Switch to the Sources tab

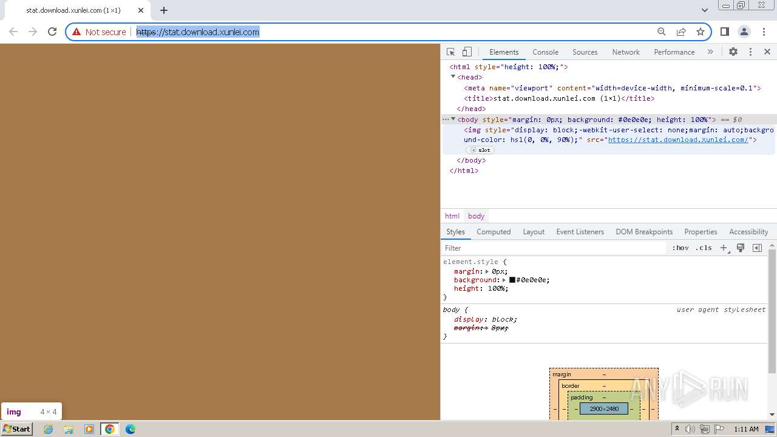[x=585, y=52]
